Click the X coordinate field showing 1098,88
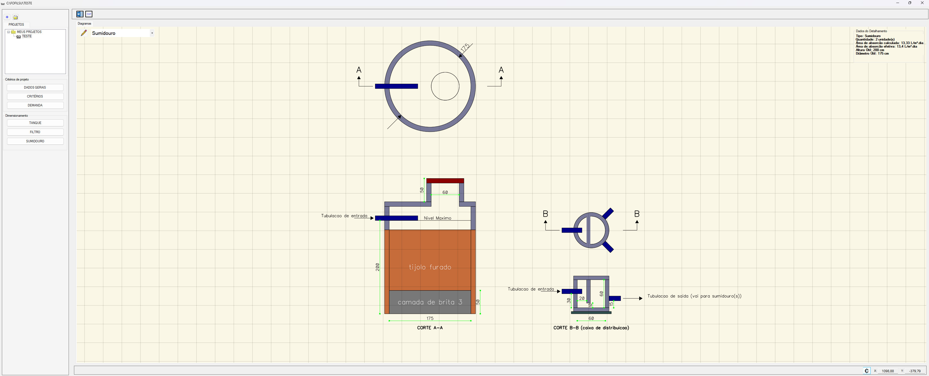Screen dimensions: 929x376 (x=887, y=371)
